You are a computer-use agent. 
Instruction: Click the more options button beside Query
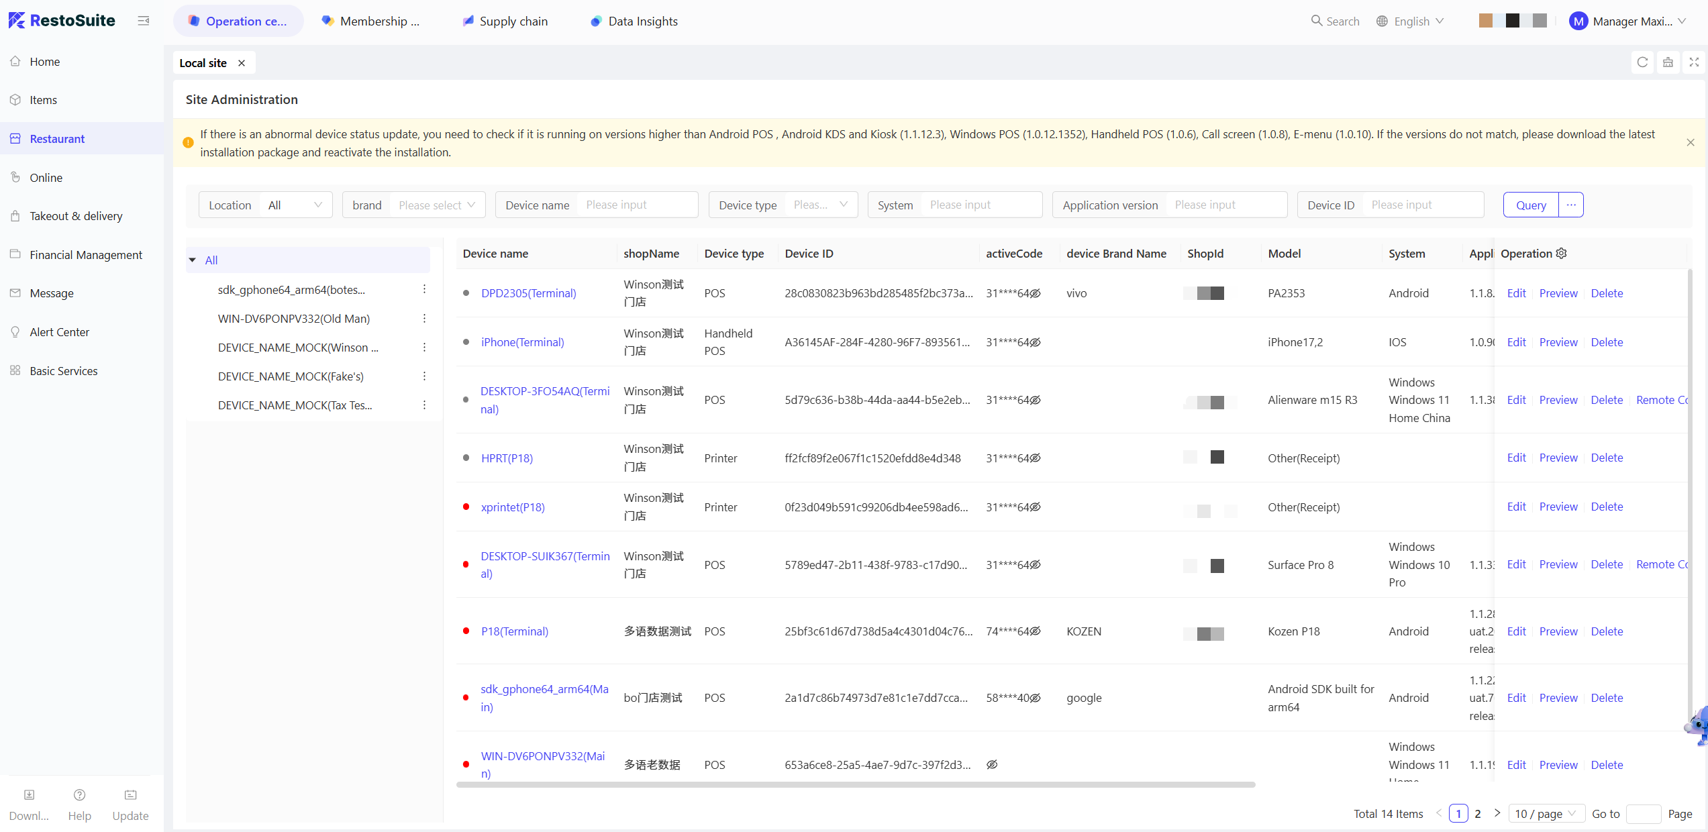point(1571,205)
